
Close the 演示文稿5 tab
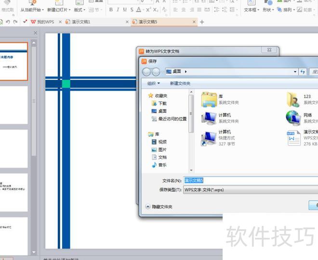click(194, 22)
